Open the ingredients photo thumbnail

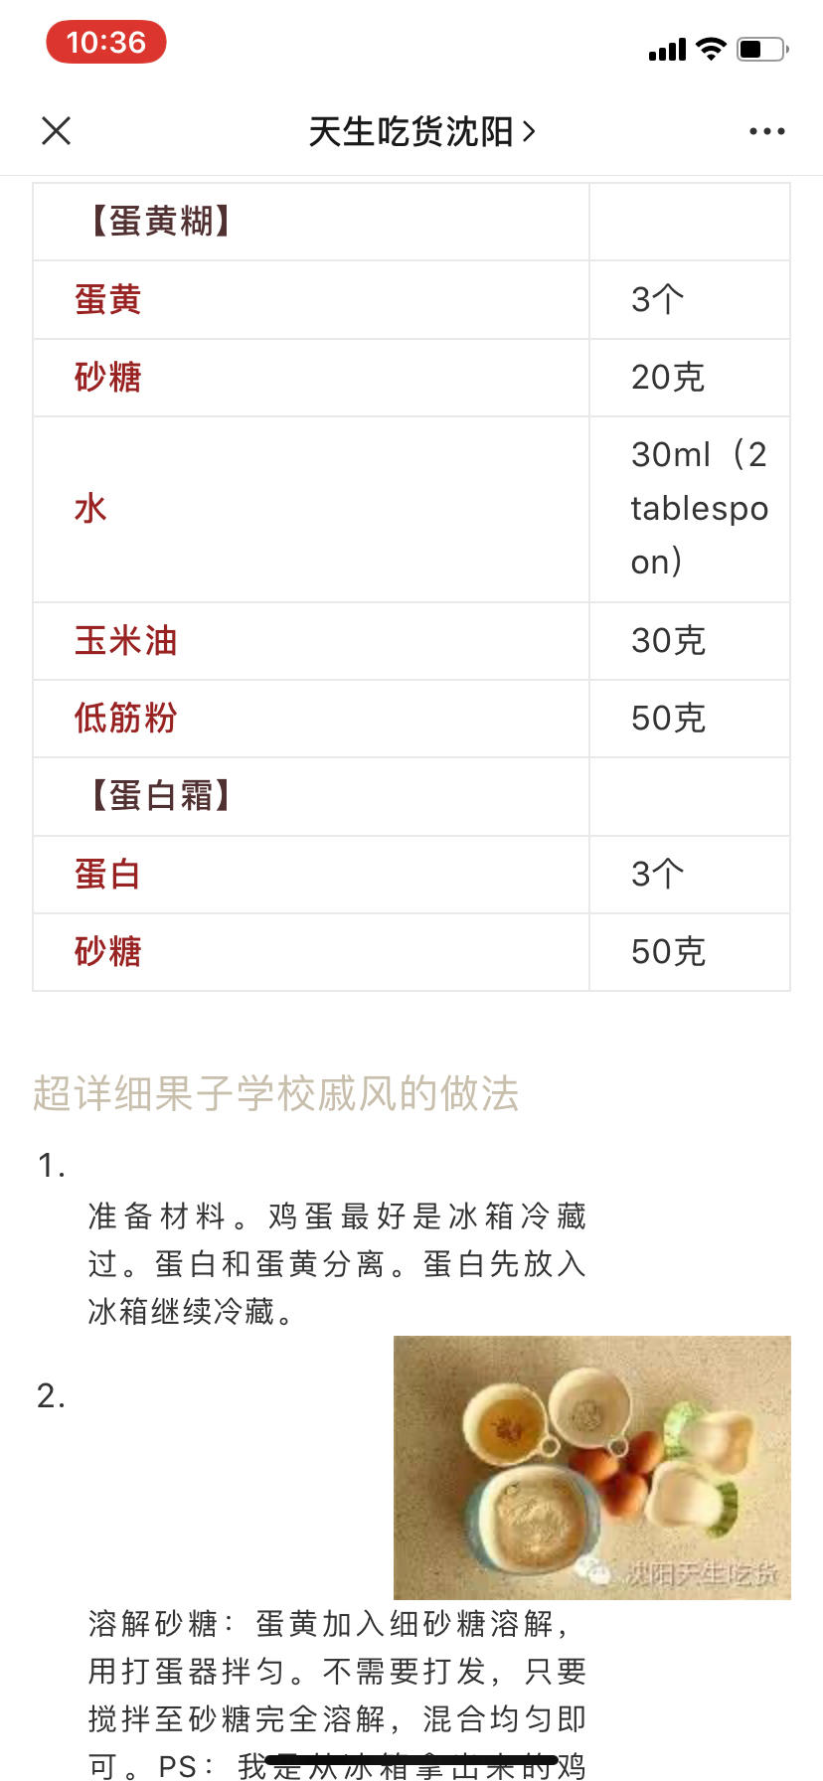(591, 1467)
